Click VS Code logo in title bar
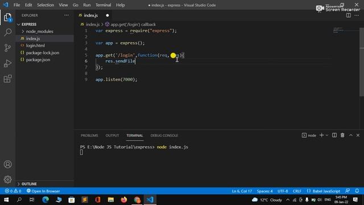364x205 pixels. point(6,5)
